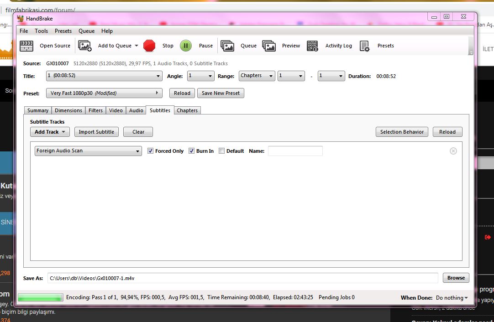
Task: Click the Browse button for destination
Action: [x=456, y=278]
